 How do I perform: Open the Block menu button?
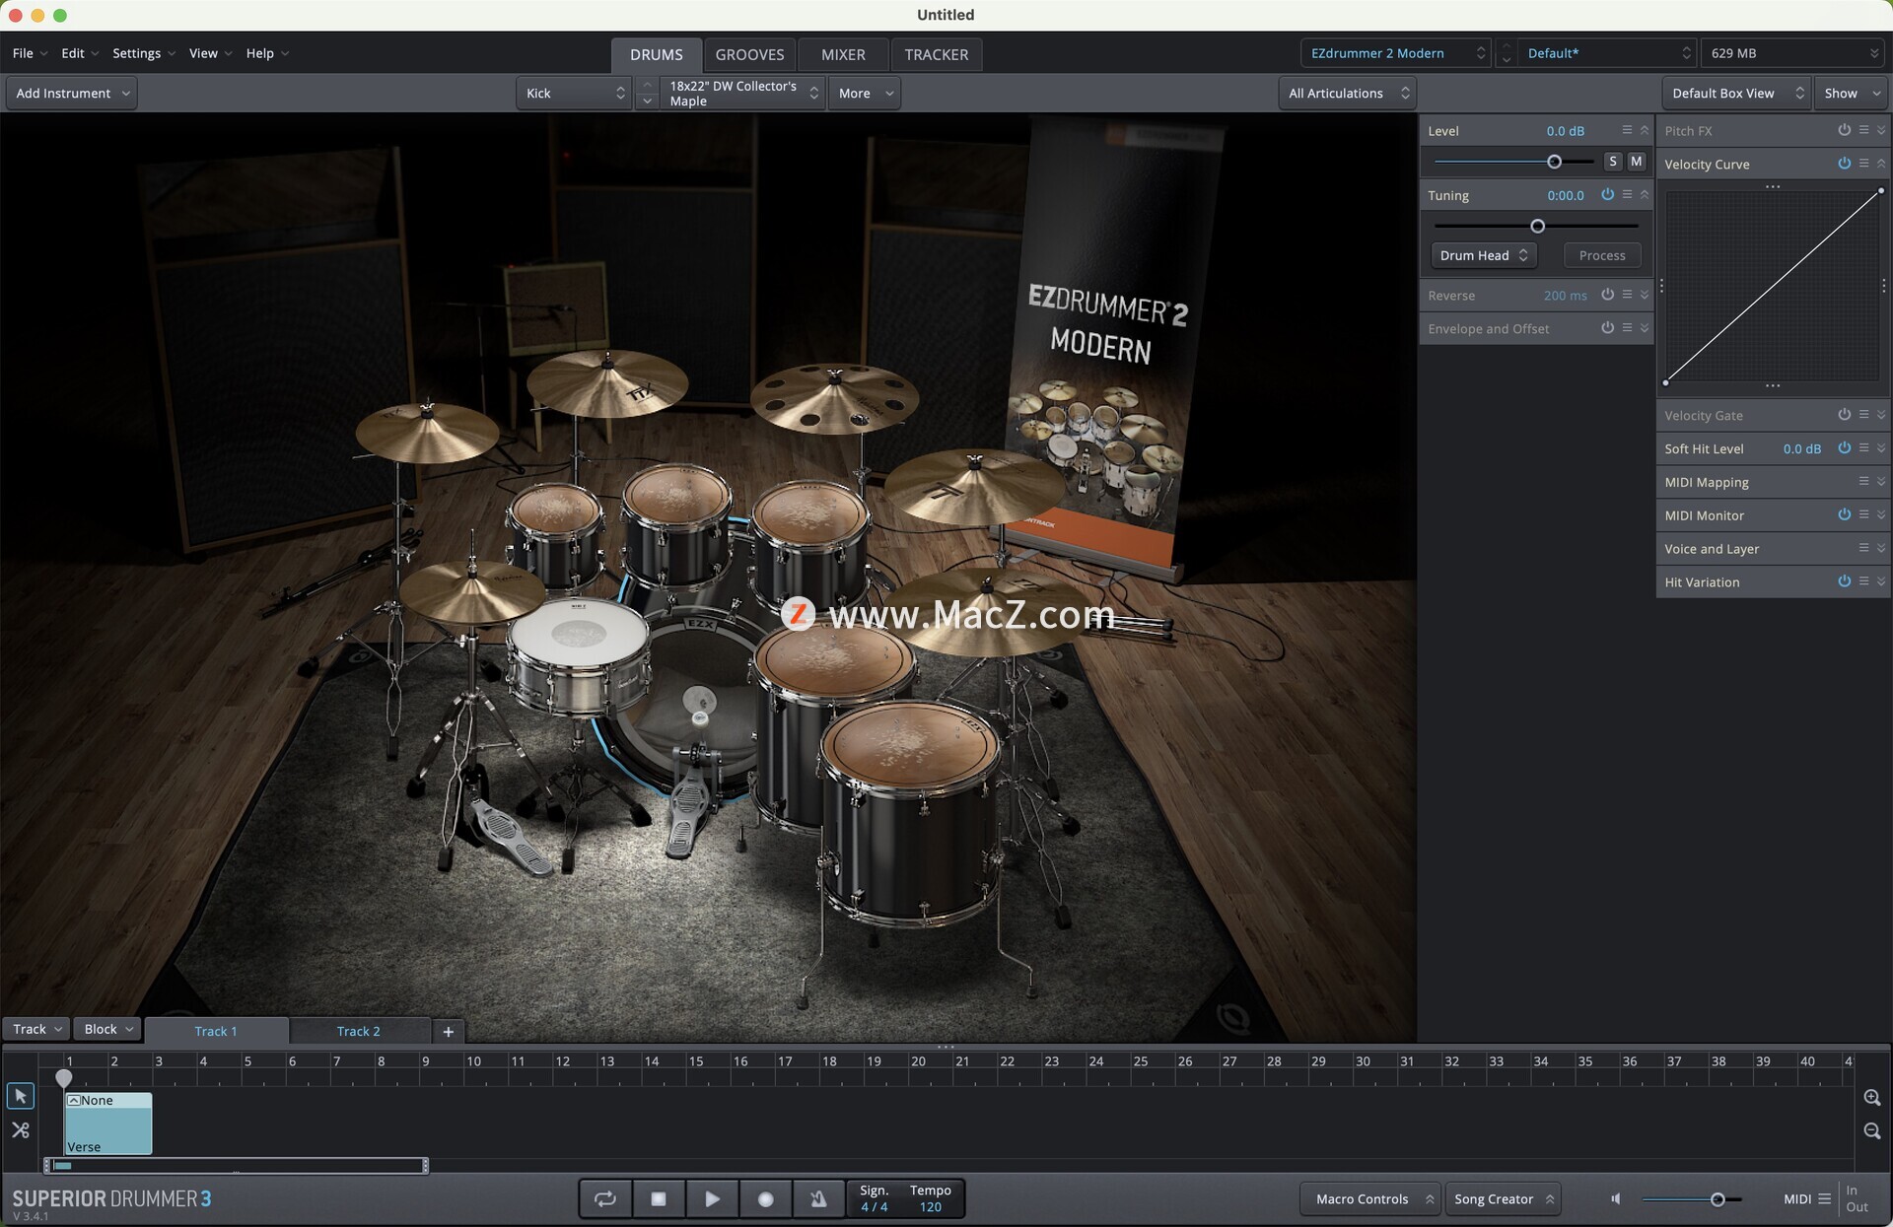click(x=107, y=1029)
